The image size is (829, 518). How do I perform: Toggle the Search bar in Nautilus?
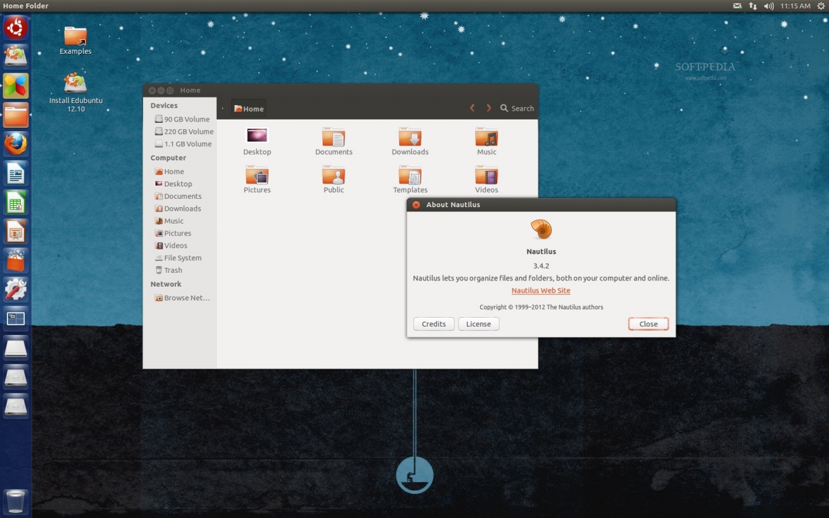click(517, 108)
